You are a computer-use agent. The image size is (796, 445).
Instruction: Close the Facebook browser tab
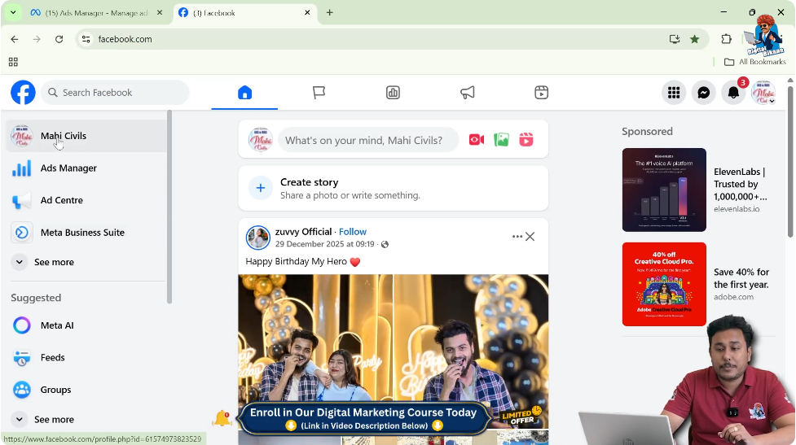[307, 13]
